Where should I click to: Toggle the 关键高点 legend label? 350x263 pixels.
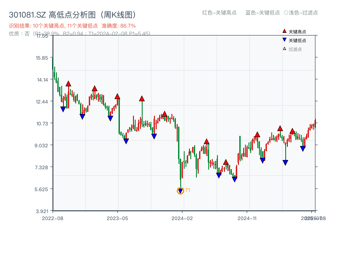click(297, 32)
